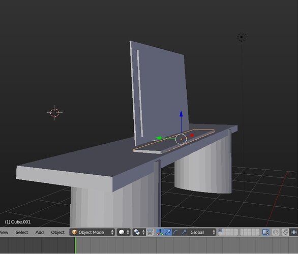
Task: Select the active layer button with dot
Action: pyautogui.click(x=220, y=230)
